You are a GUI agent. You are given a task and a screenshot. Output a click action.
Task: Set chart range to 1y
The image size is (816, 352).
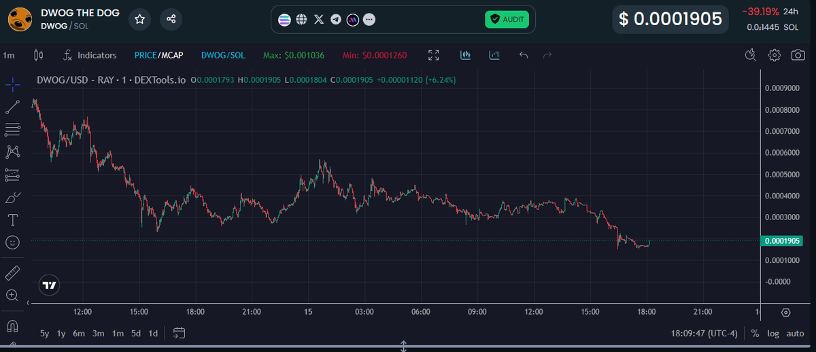(x=61, y=334)
